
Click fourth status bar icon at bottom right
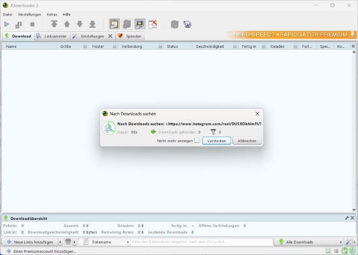353,251
